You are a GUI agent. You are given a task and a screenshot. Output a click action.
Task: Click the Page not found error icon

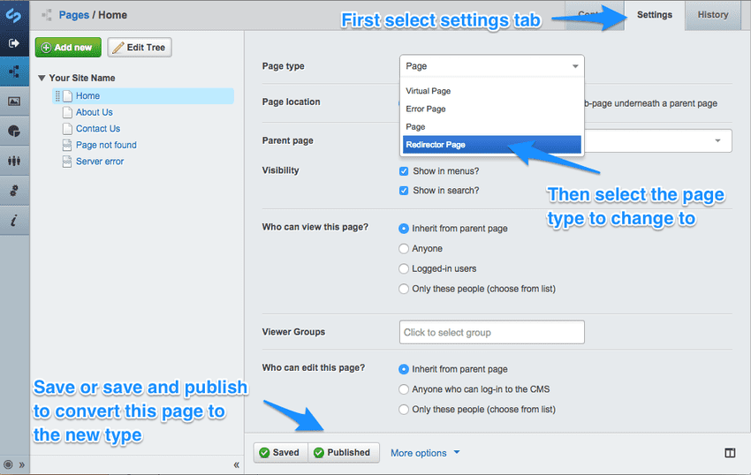click(x=67, y=145)
